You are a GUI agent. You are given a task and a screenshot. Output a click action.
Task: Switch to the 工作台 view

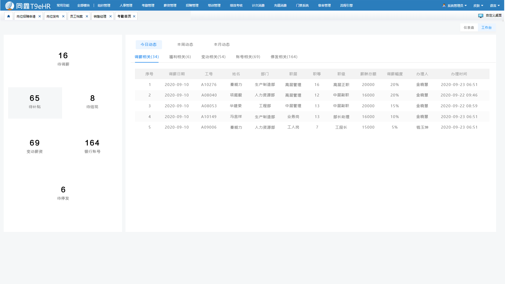(487, 27)
